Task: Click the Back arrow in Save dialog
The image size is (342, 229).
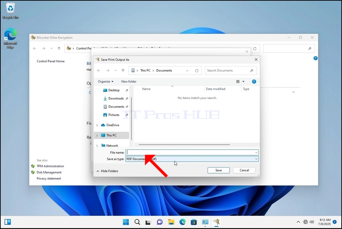Action: (x=98, y=71)
